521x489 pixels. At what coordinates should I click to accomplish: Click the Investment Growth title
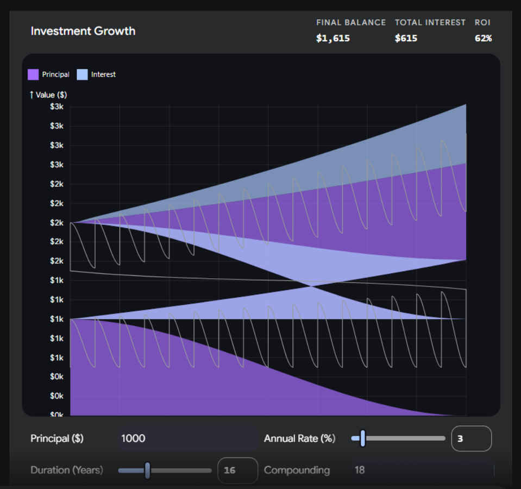tap(83, 31)
